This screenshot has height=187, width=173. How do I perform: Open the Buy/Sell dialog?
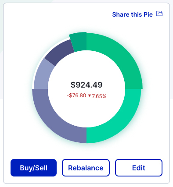pos(33,168)
